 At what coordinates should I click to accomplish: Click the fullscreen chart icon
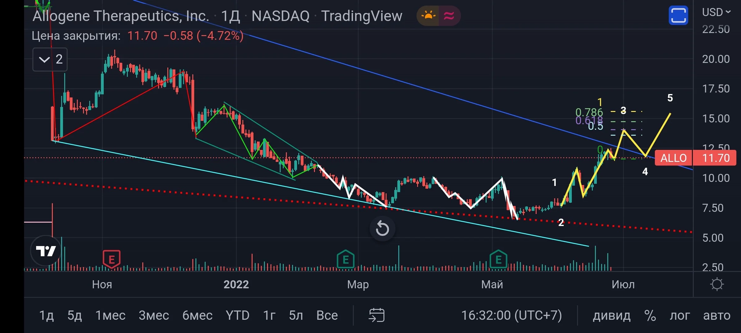(678, 15)
